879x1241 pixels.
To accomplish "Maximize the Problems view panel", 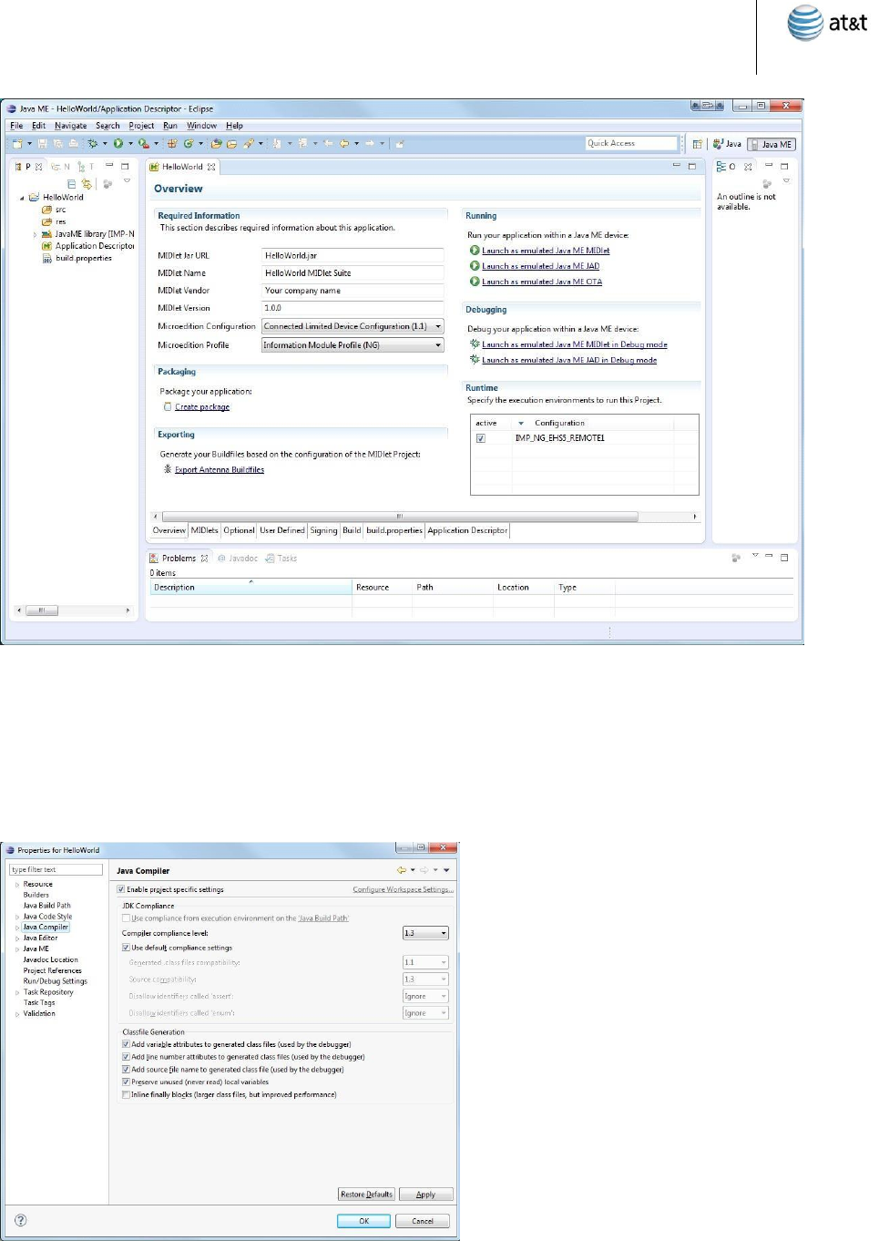I will tap(784, 557).
